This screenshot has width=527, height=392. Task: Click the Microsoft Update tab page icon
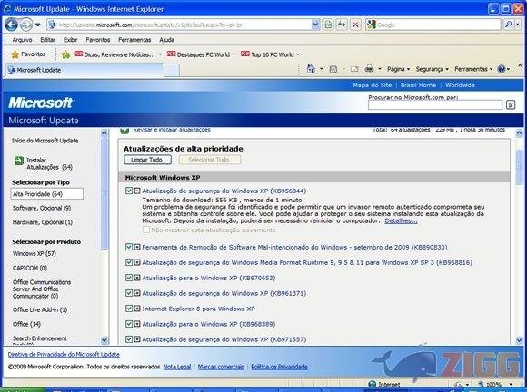12,70
